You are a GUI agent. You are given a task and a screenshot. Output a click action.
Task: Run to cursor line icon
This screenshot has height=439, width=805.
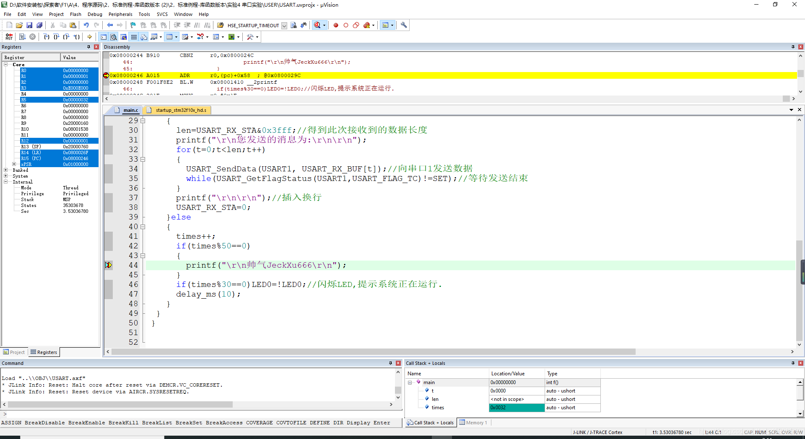(x=77, y=37)
